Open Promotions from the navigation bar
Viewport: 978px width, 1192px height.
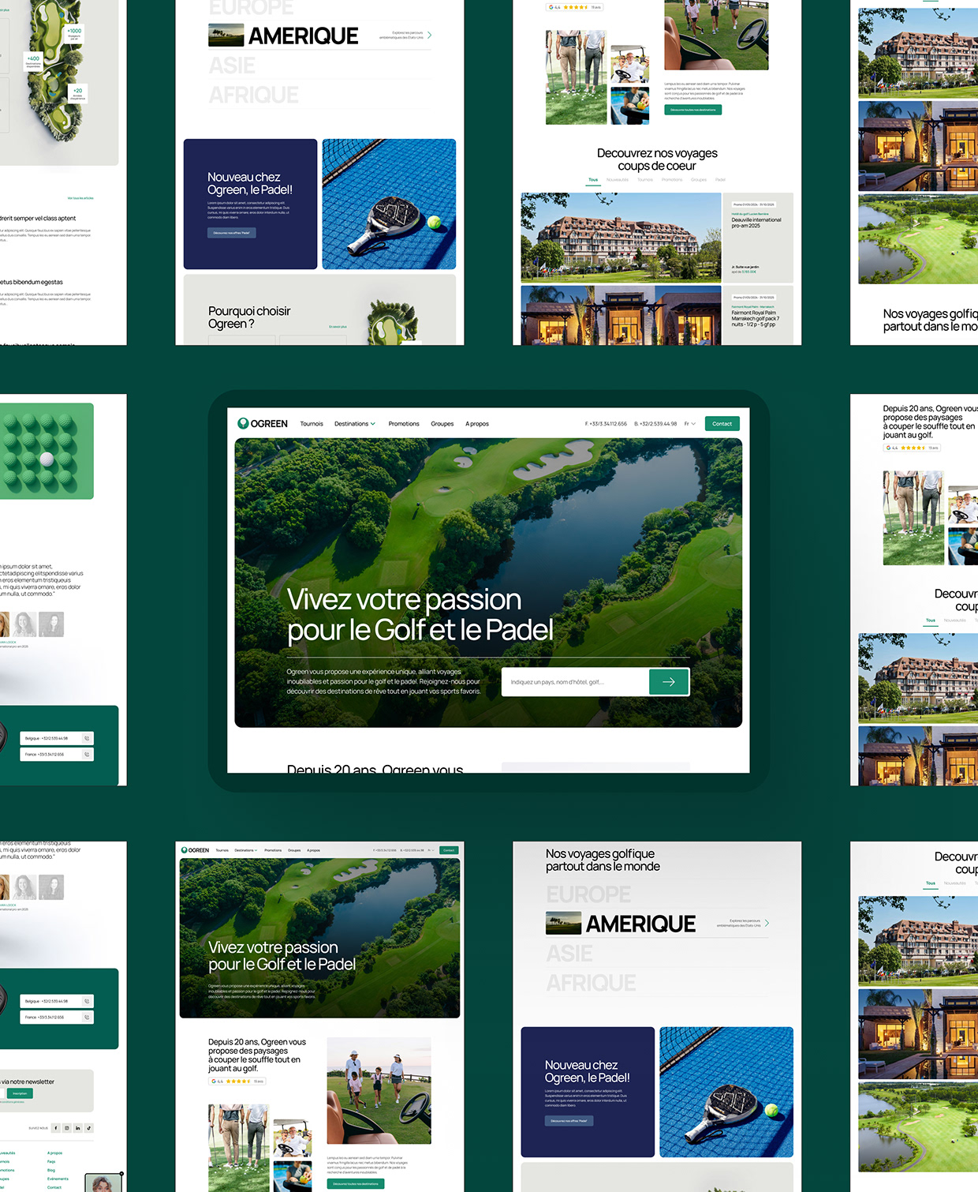[x=403, y=423]
